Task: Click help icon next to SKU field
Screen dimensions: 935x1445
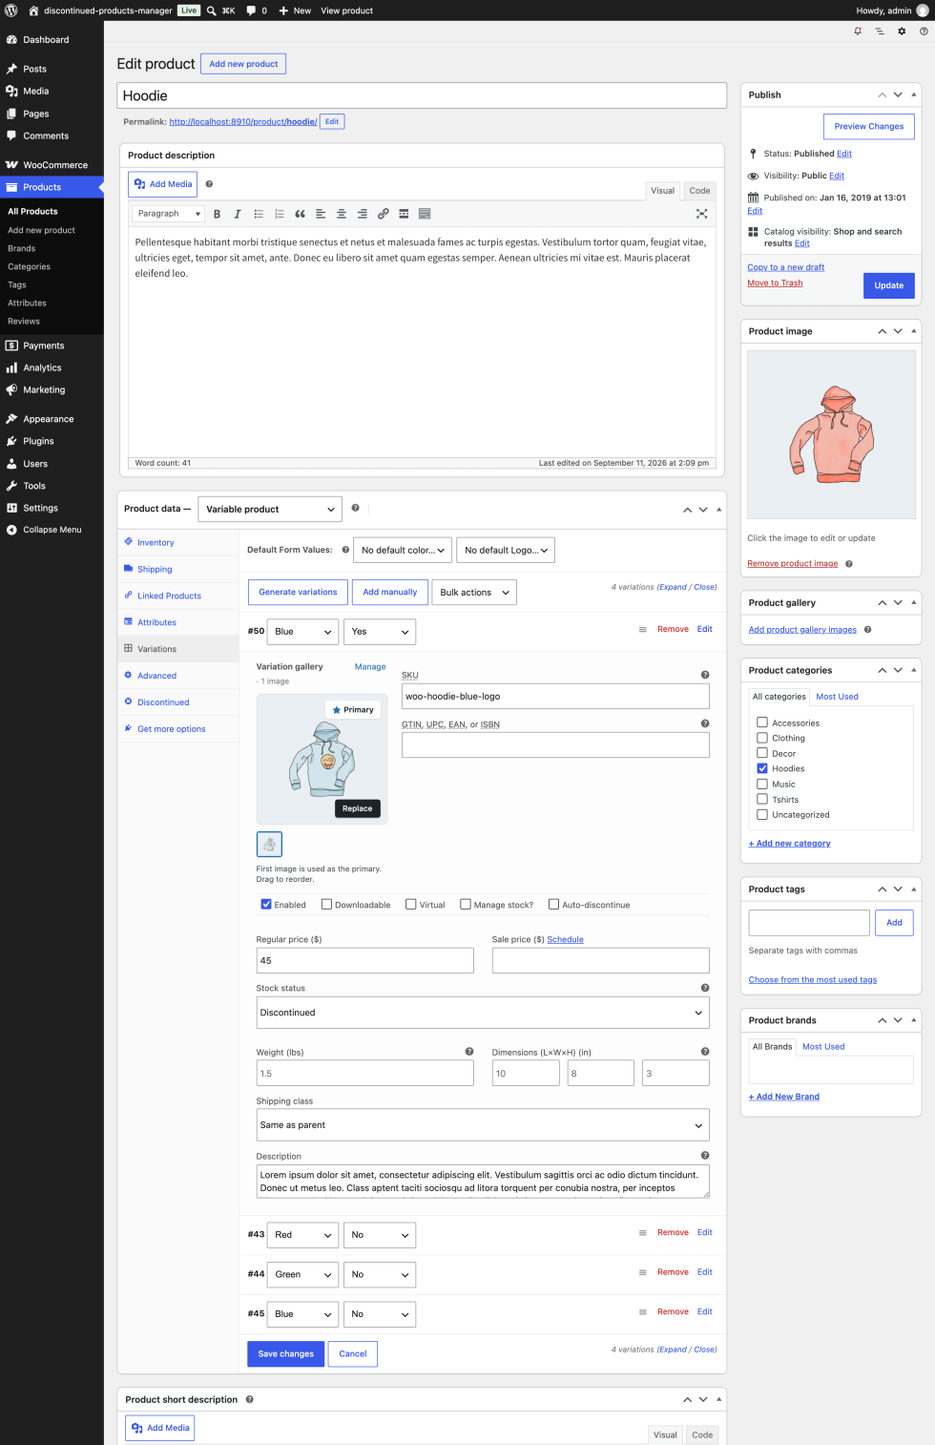Action: [705, 675]
